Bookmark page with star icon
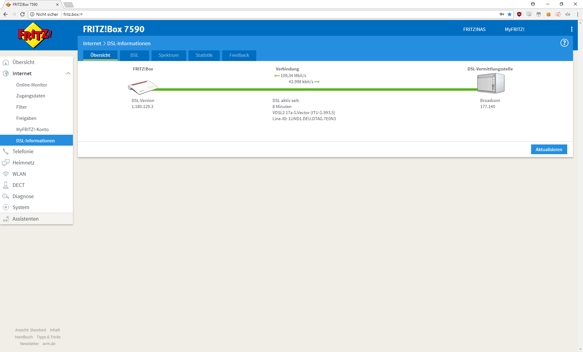583x352 pixels. tap(510, 14)
